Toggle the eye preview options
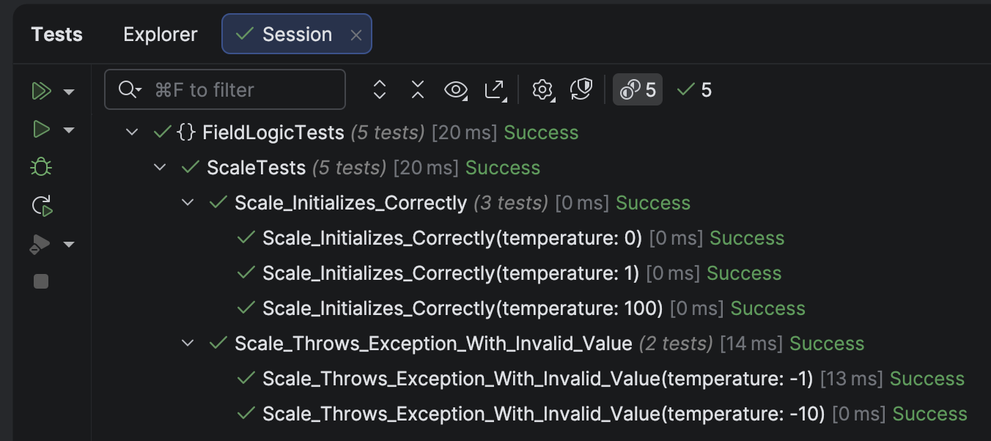This screenshot has height=441, width=991. (x=455, y=89)
